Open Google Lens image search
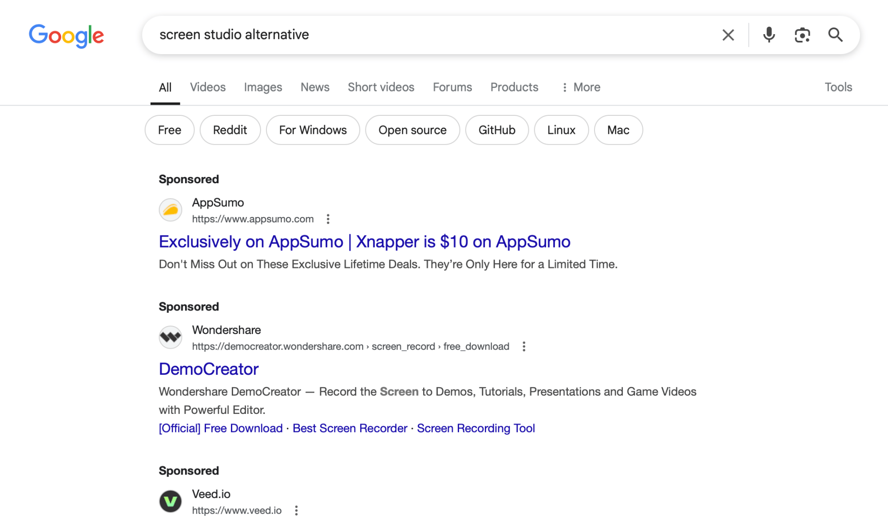888x523 pixels. tap(802, 35)
